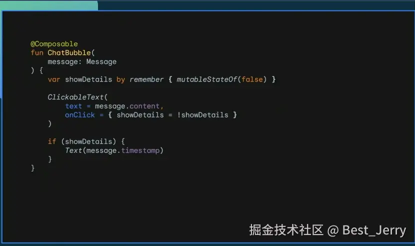Click the Message parameter type
This screenshot has width=415, height=246.
[101, 61]
